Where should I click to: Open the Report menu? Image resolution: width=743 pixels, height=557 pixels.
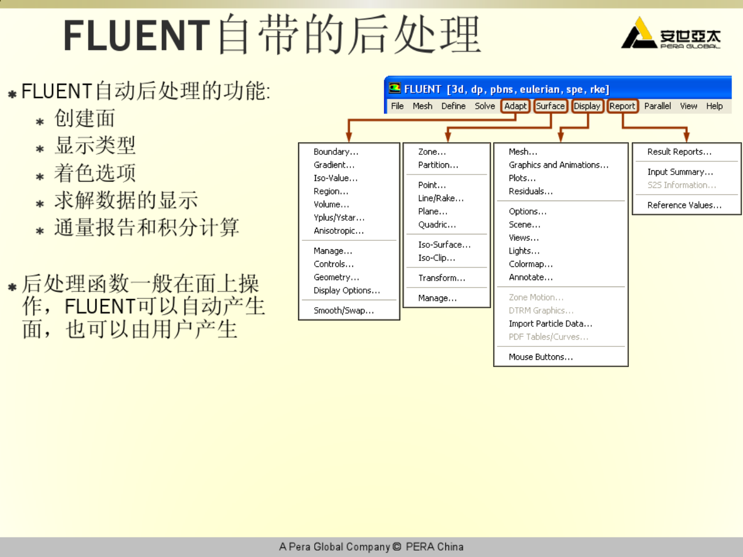pyautogui.click(x=622, y=106)
